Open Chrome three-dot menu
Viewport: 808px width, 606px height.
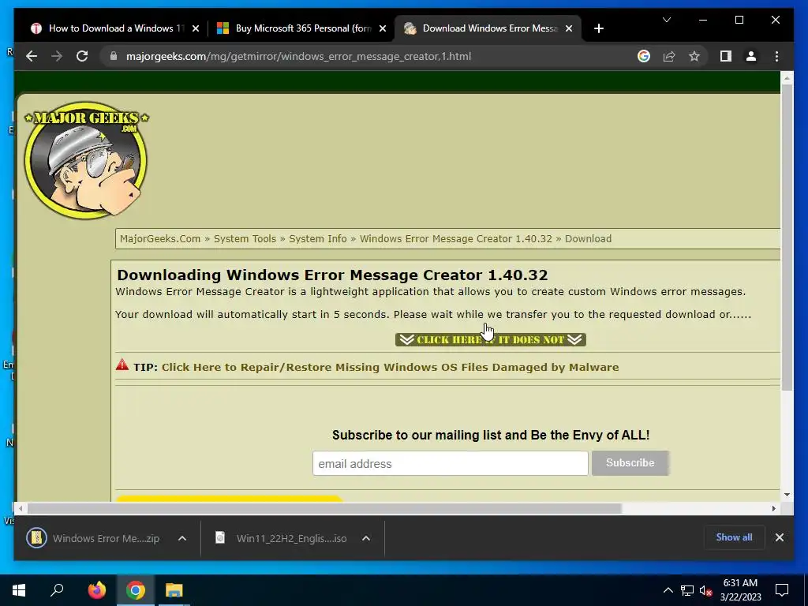click(x=776, y=56)
